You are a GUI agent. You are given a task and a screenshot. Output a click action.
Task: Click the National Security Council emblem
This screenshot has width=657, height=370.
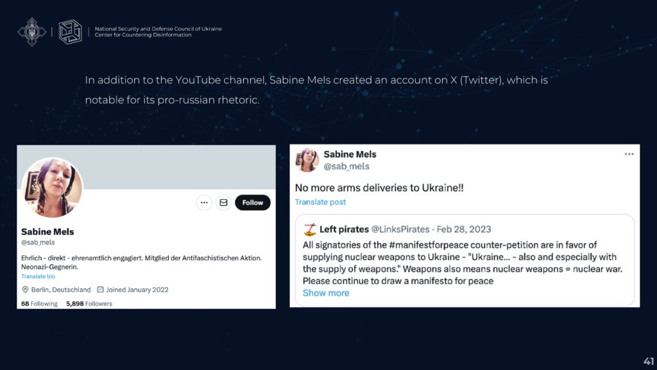coord(32,31)
